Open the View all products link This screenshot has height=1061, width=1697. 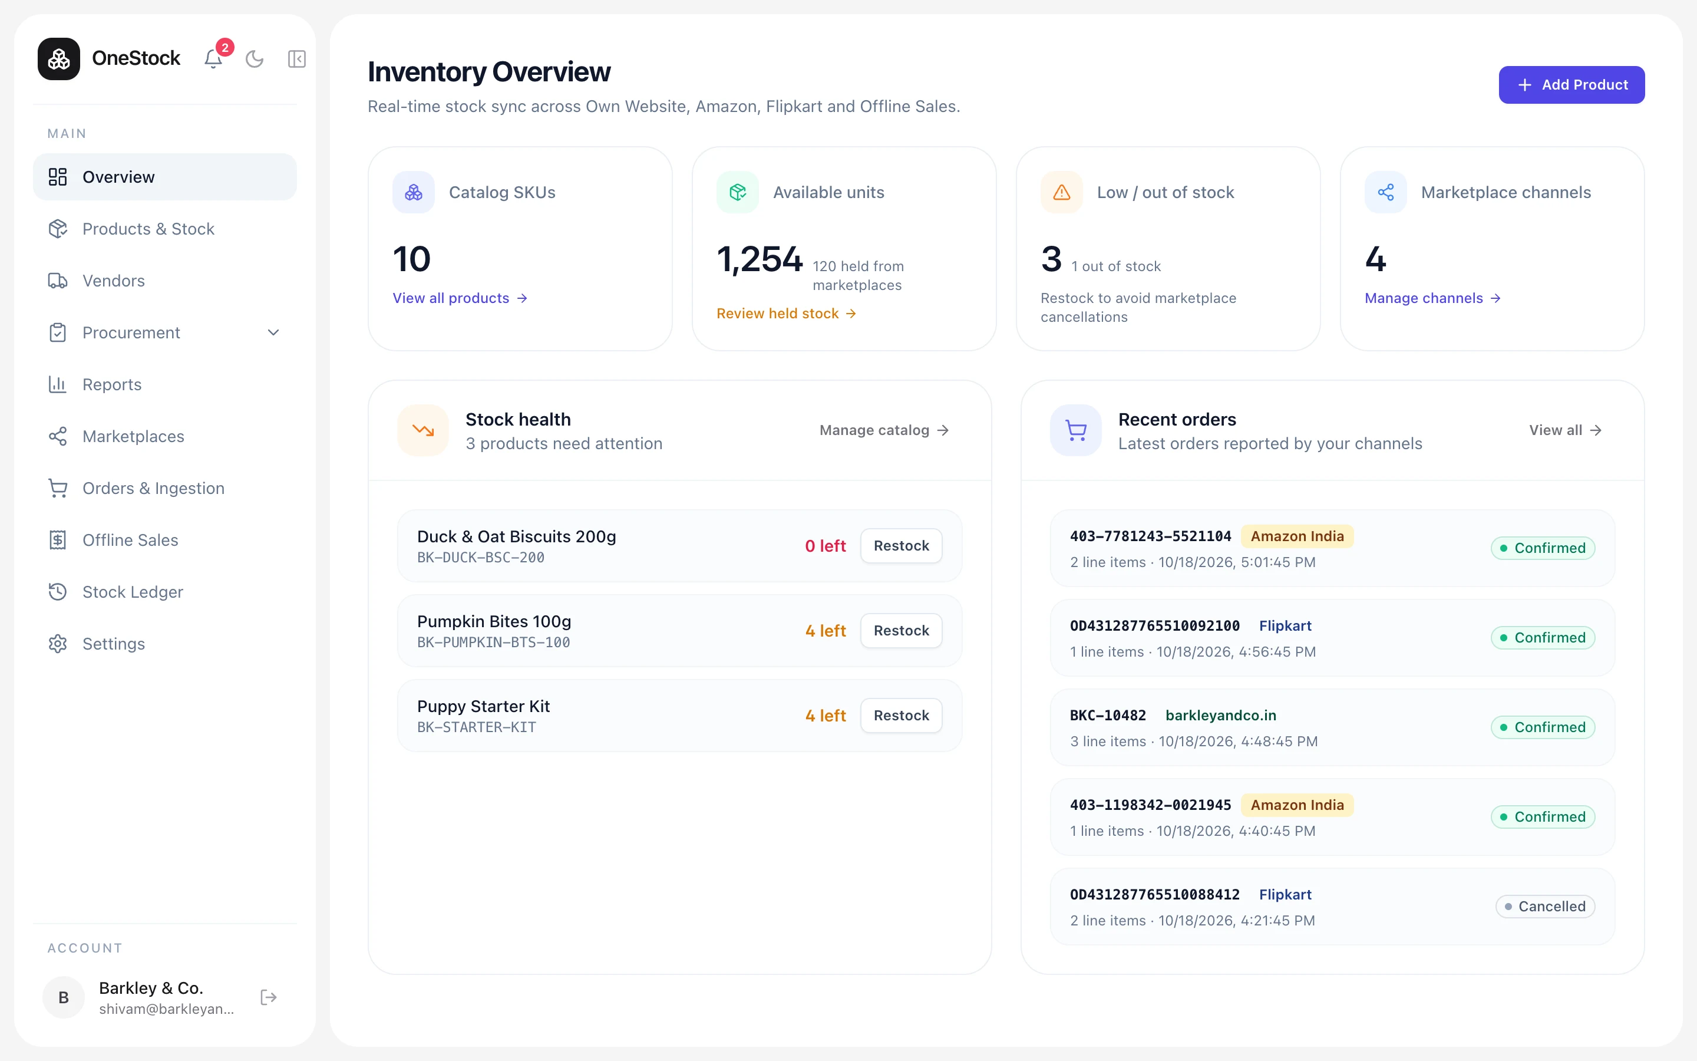pos(460,298)
